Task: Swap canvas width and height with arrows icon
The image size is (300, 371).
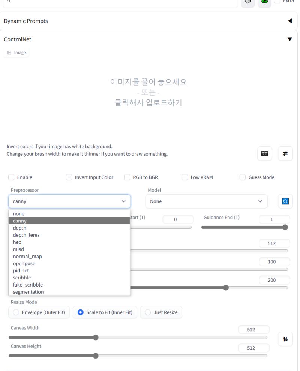Action: pyautogui.click(x=285, y=339)
